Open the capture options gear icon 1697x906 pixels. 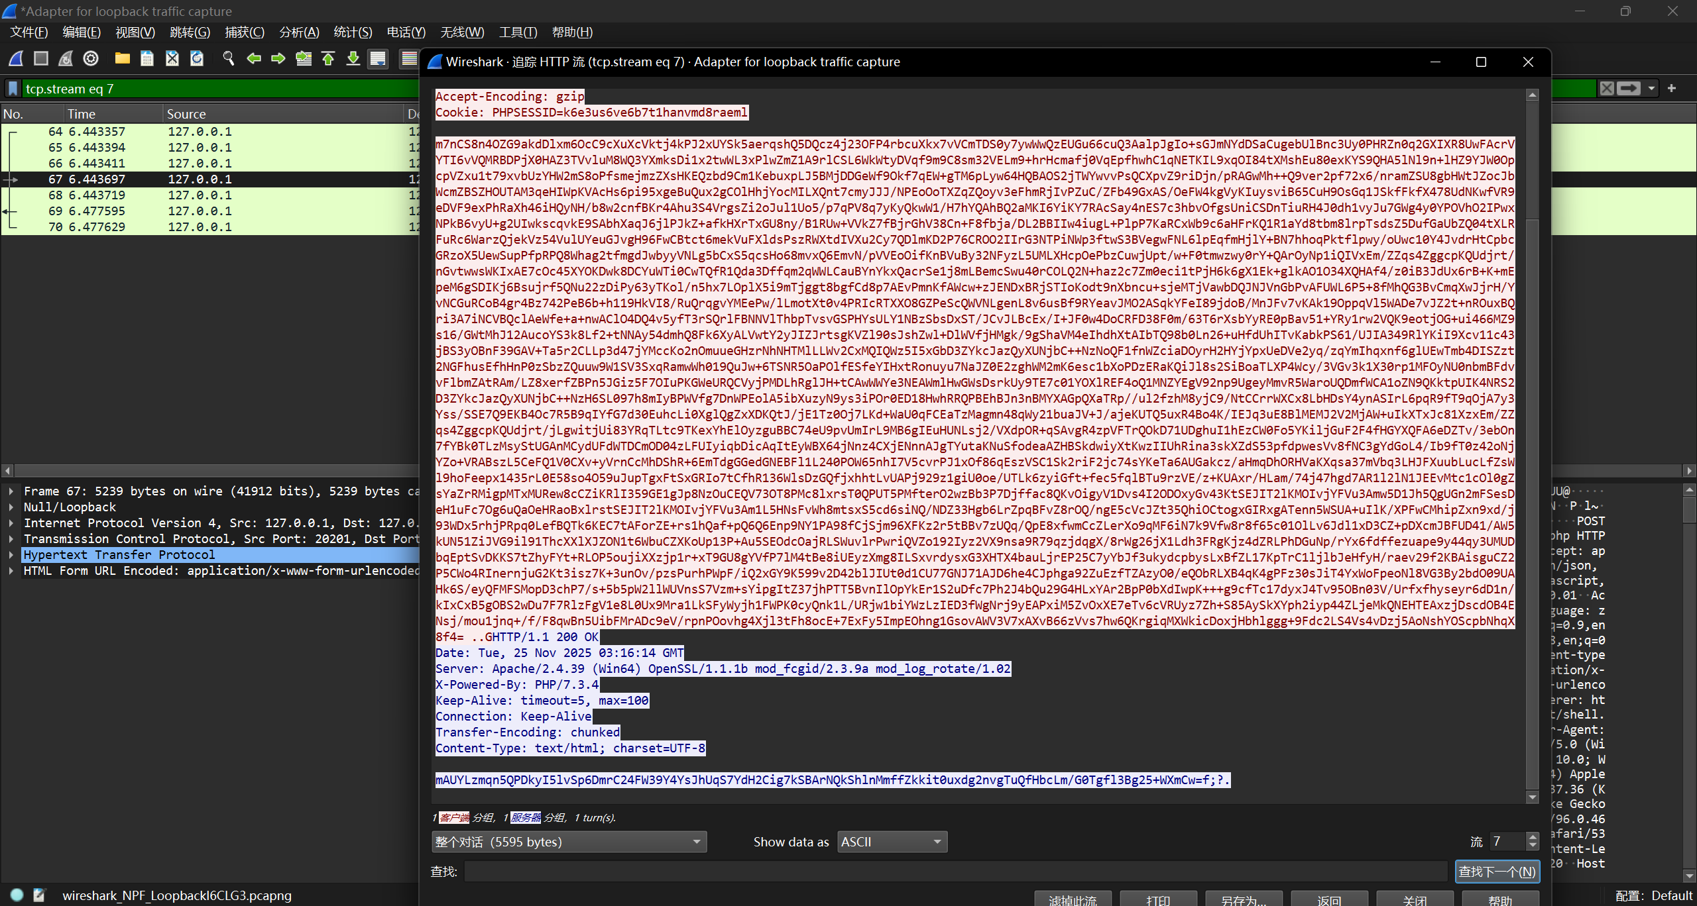[91, 59]
